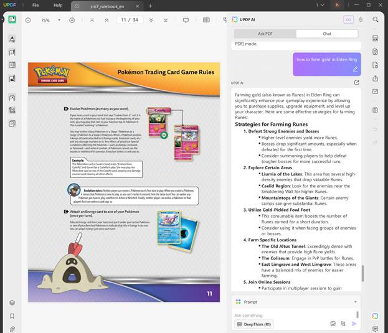Click the Ask something input field

[x=295, y=316]
